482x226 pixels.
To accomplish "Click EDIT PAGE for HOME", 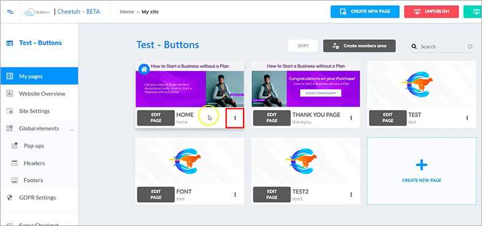I will click(x=156, y=118).
